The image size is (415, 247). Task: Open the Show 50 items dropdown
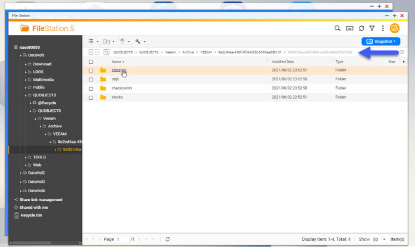point(379,239)
